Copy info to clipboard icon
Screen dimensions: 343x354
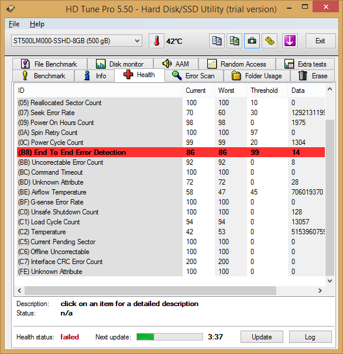click(217, 41)
